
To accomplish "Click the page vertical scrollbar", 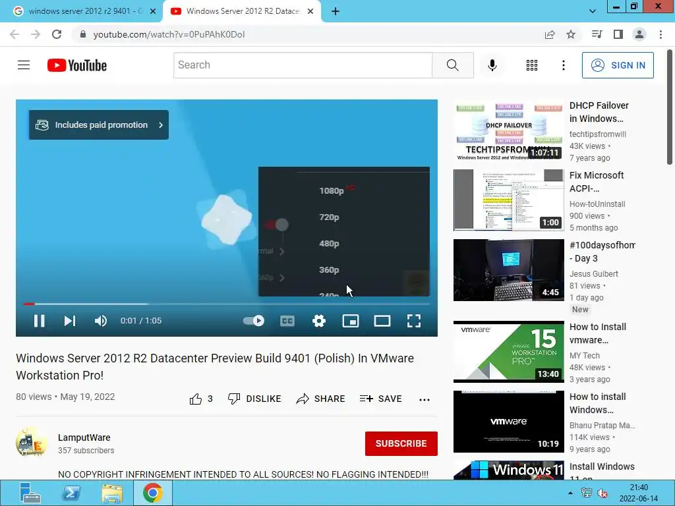I will click(x=670, y=107).
